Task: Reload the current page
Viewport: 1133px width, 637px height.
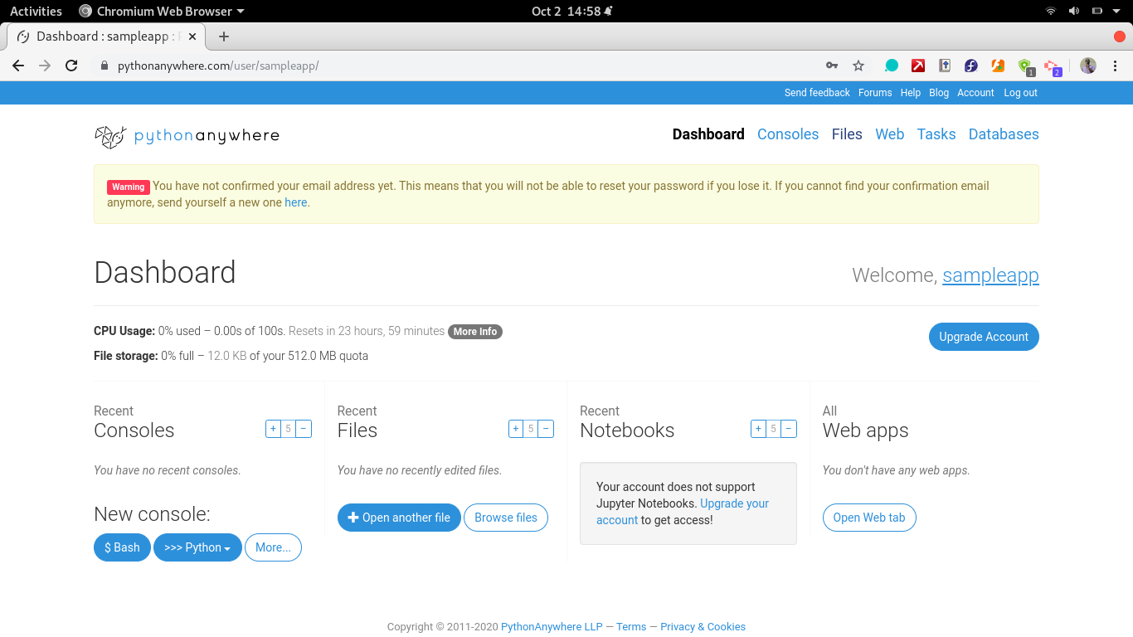Action: click(x=71, y=66)
